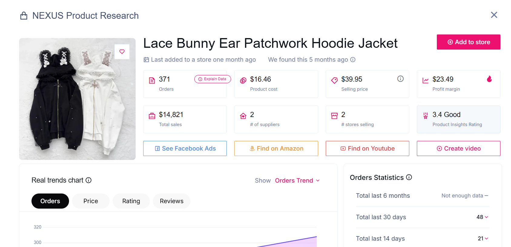
Task: Click 'Total last 30 days' label
Action: 381,217
